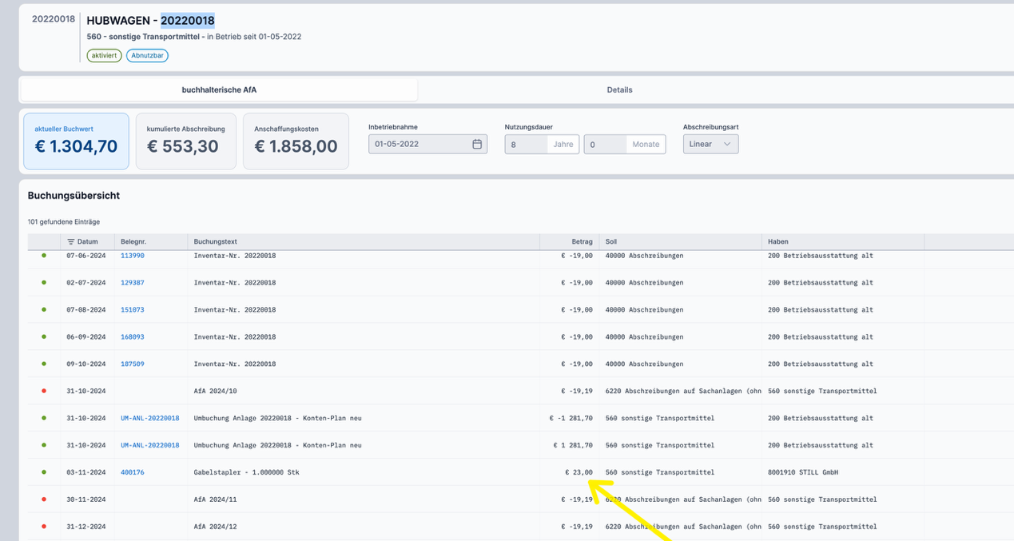
Task: Focus the Nutzungsdauer Jahre input field
Action: click(x=527, y=145)
